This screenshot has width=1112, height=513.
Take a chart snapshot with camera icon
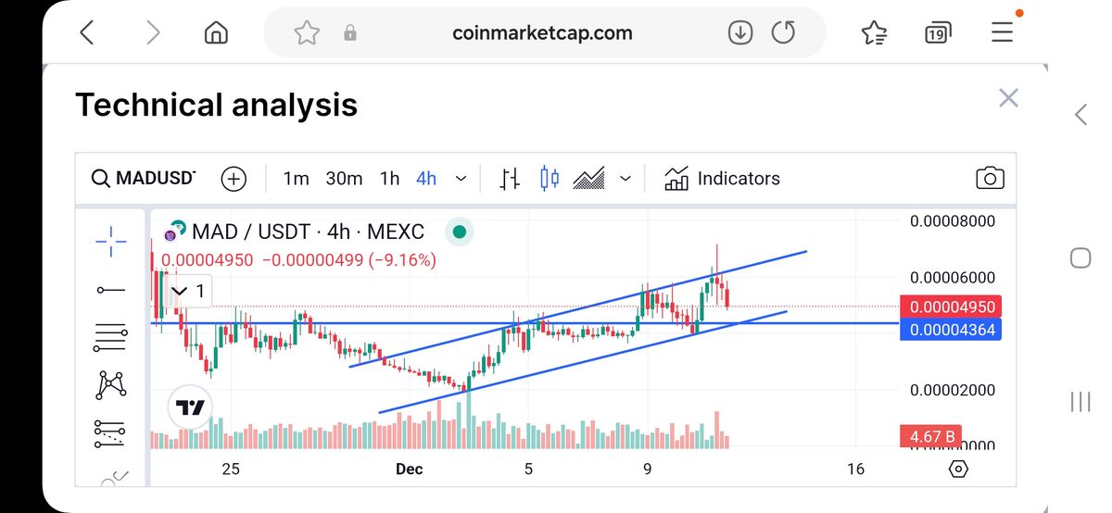pyautogui.click(x=991, y=179)
